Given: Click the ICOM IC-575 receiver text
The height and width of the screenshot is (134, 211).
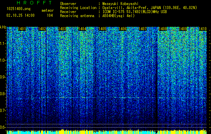Looking at the screenshot, I should tap(135, 12).
